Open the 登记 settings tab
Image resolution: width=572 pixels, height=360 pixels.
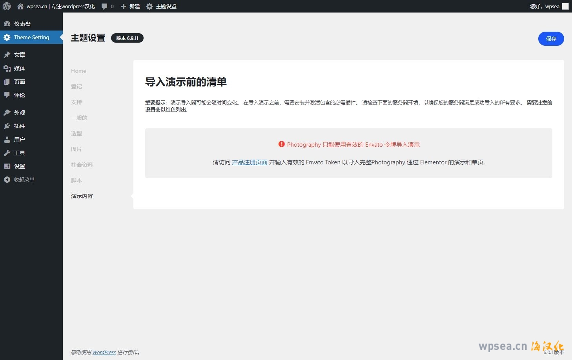coord(77,86)
